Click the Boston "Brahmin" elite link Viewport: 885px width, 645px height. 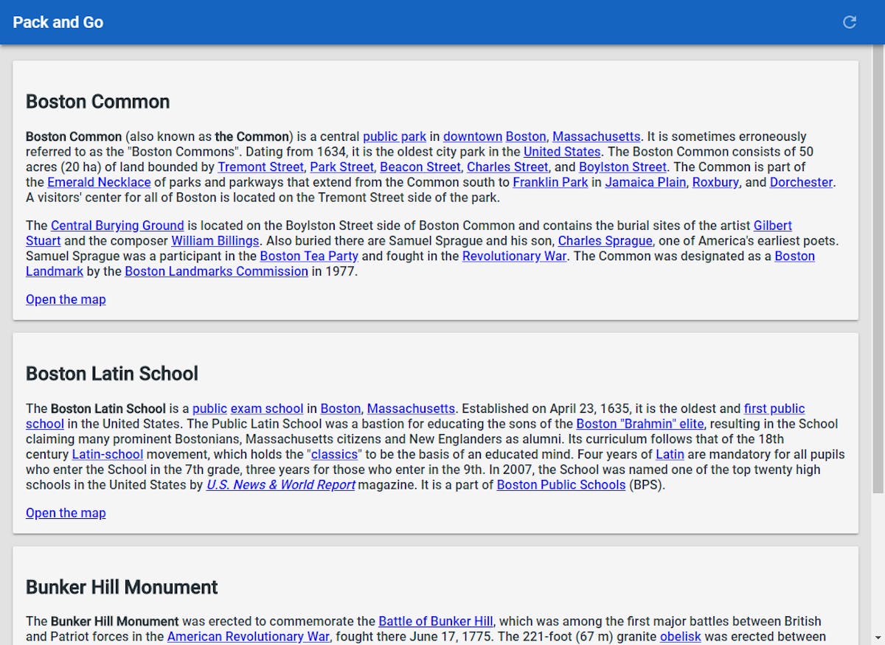point(640,424)
